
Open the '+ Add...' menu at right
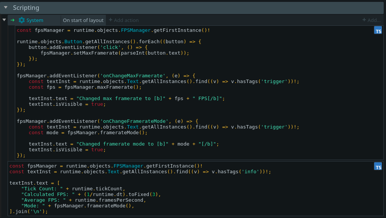click(372, 20)
